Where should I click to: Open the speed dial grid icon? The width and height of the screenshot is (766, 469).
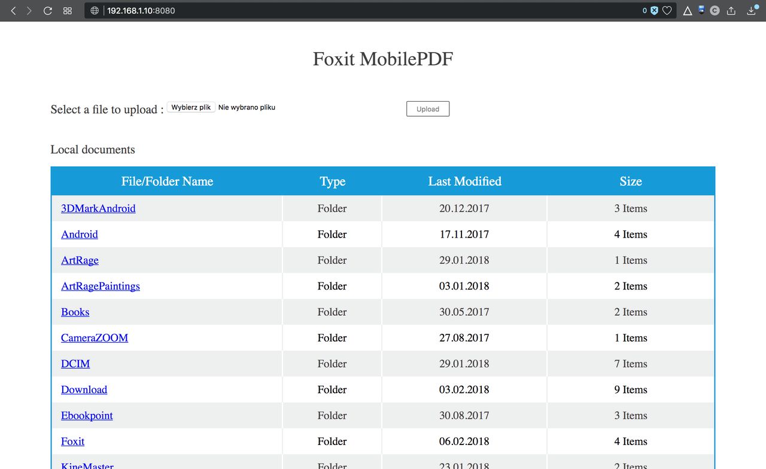point(68,11)
